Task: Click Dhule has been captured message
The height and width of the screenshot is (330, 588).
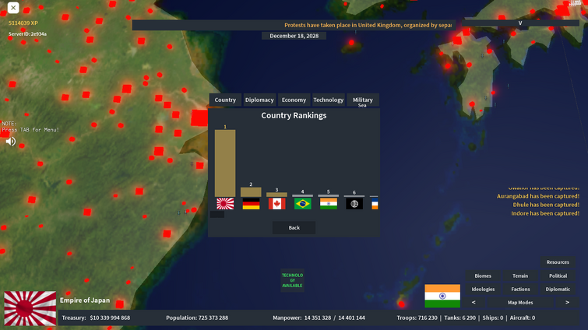Action: click(546, 205)
